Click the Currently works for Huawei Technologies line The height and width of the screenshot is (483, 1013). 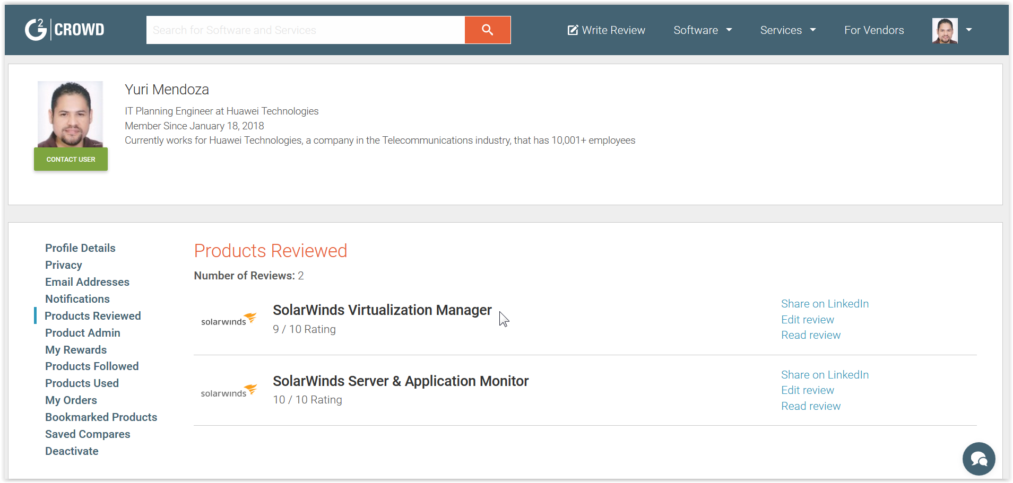[x=380, y=140]
